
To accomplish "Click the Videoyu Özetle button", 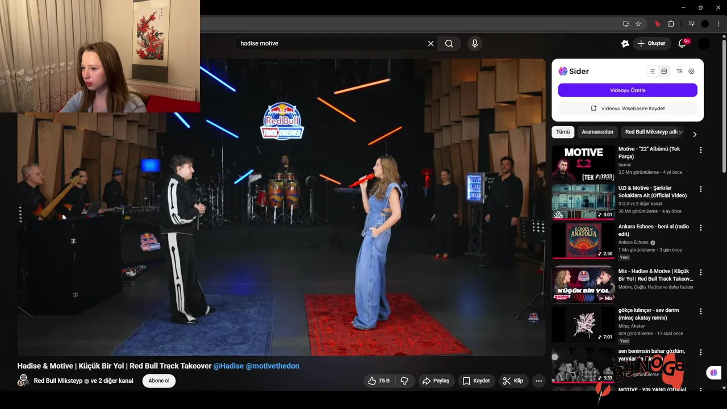I will point(628,90).
